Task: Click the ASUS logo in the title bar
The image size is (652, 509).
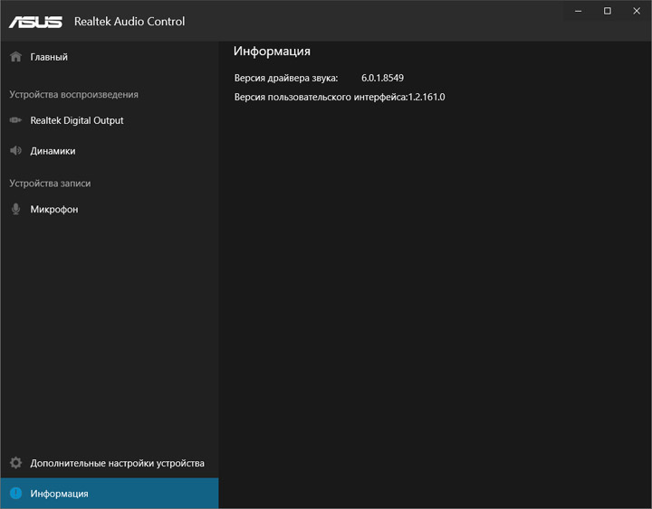Action: tap(35, 22)
